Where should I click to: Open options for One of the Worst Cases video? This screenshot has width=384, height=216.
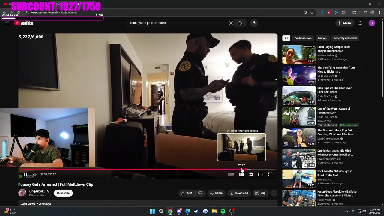coord(361,109)
